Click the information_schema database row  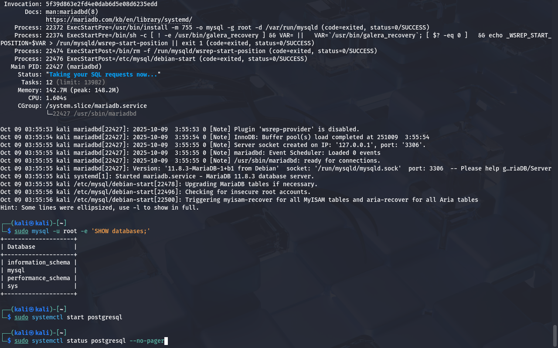38,262
